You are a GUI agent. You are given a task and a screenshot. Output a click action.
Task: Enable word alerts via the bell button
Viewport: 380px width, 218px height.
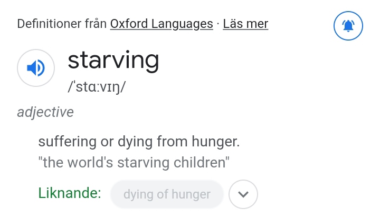[x=348, y=26]
